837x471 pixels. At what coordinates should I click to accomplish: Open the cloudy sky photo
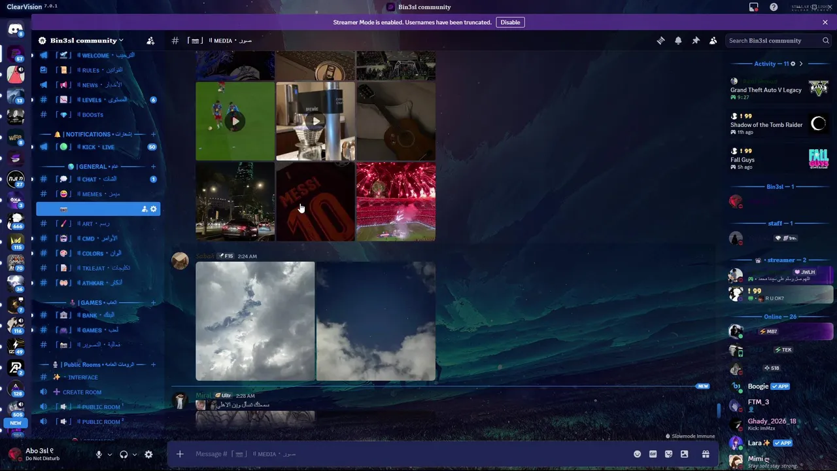(x=255, y=321)
